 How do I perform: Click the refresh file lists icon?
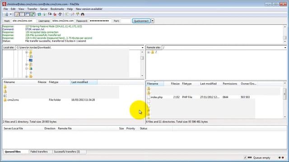(x=39, y=14)
